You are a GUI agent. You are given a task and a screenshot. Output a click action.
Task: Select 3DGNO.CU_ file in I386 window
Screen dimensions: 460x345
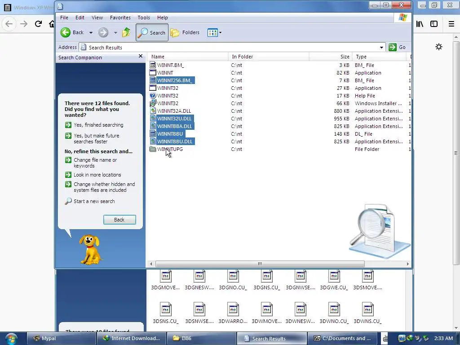point(233,280)
